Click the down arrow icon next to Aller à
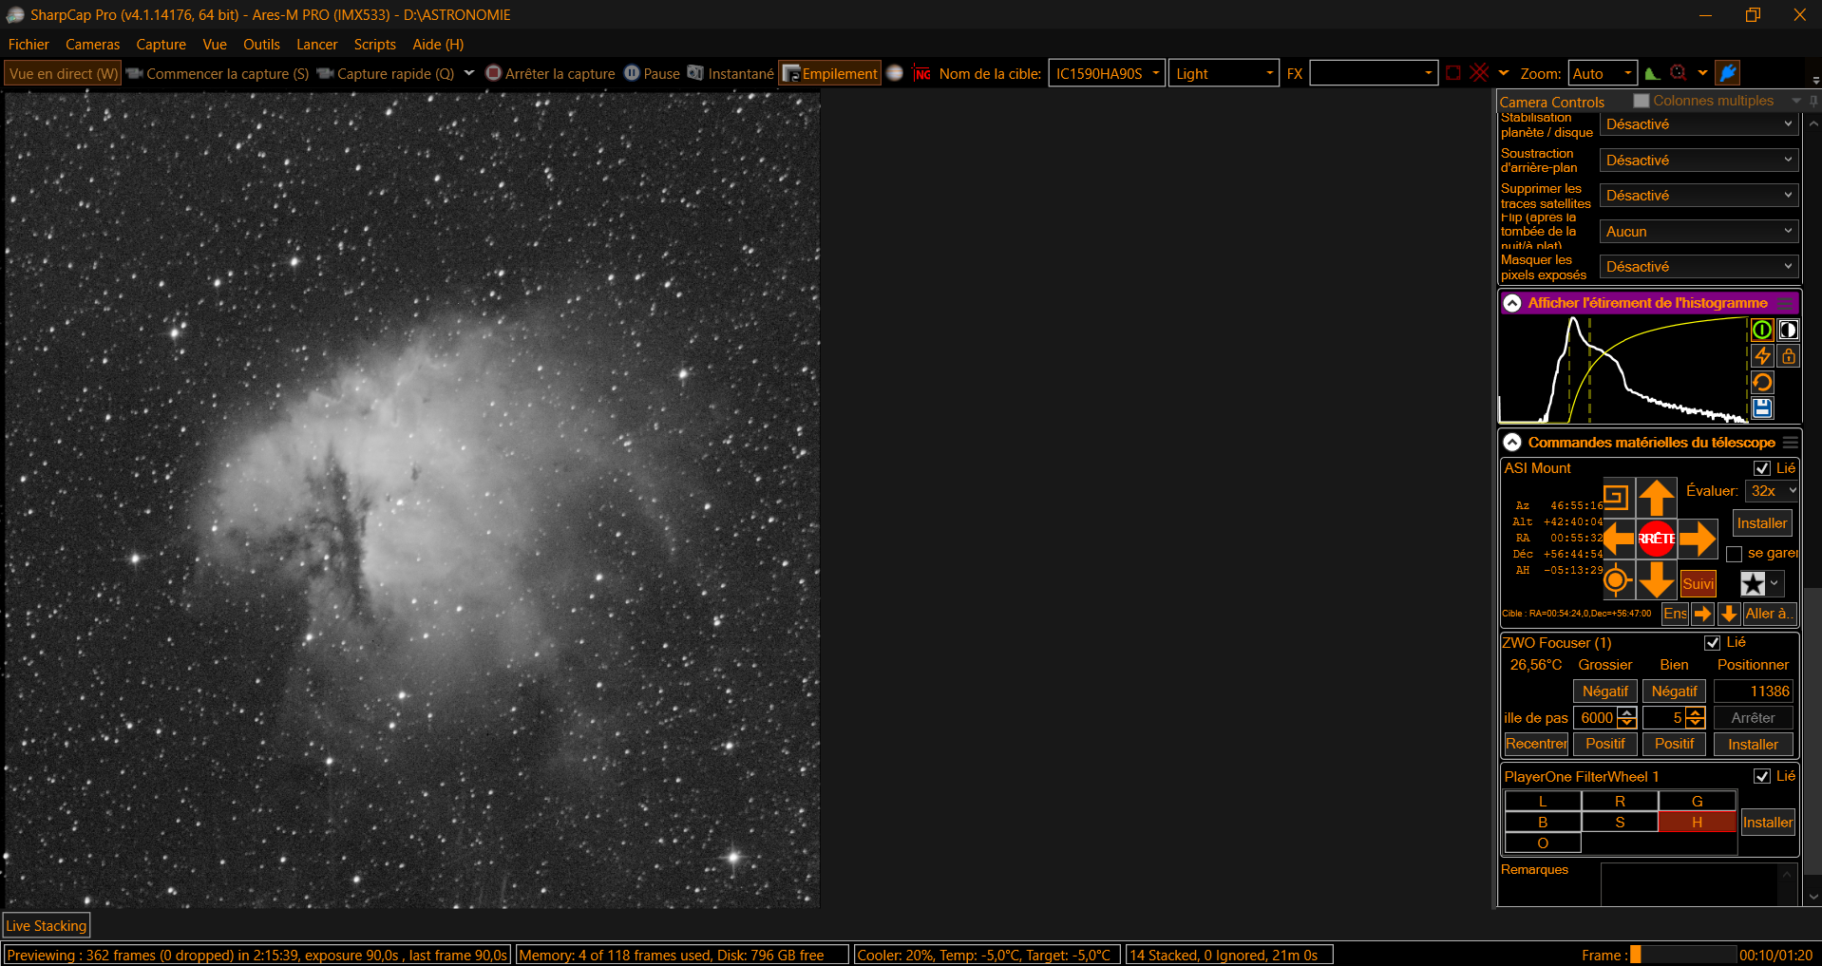1822x966 pixels. click(1729, 614)
